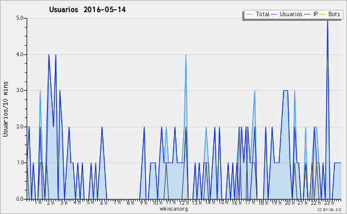347x214 pixels.
Task: Click the light blue 4.0 peak near 12 h
Action: [x=186, y=56]
